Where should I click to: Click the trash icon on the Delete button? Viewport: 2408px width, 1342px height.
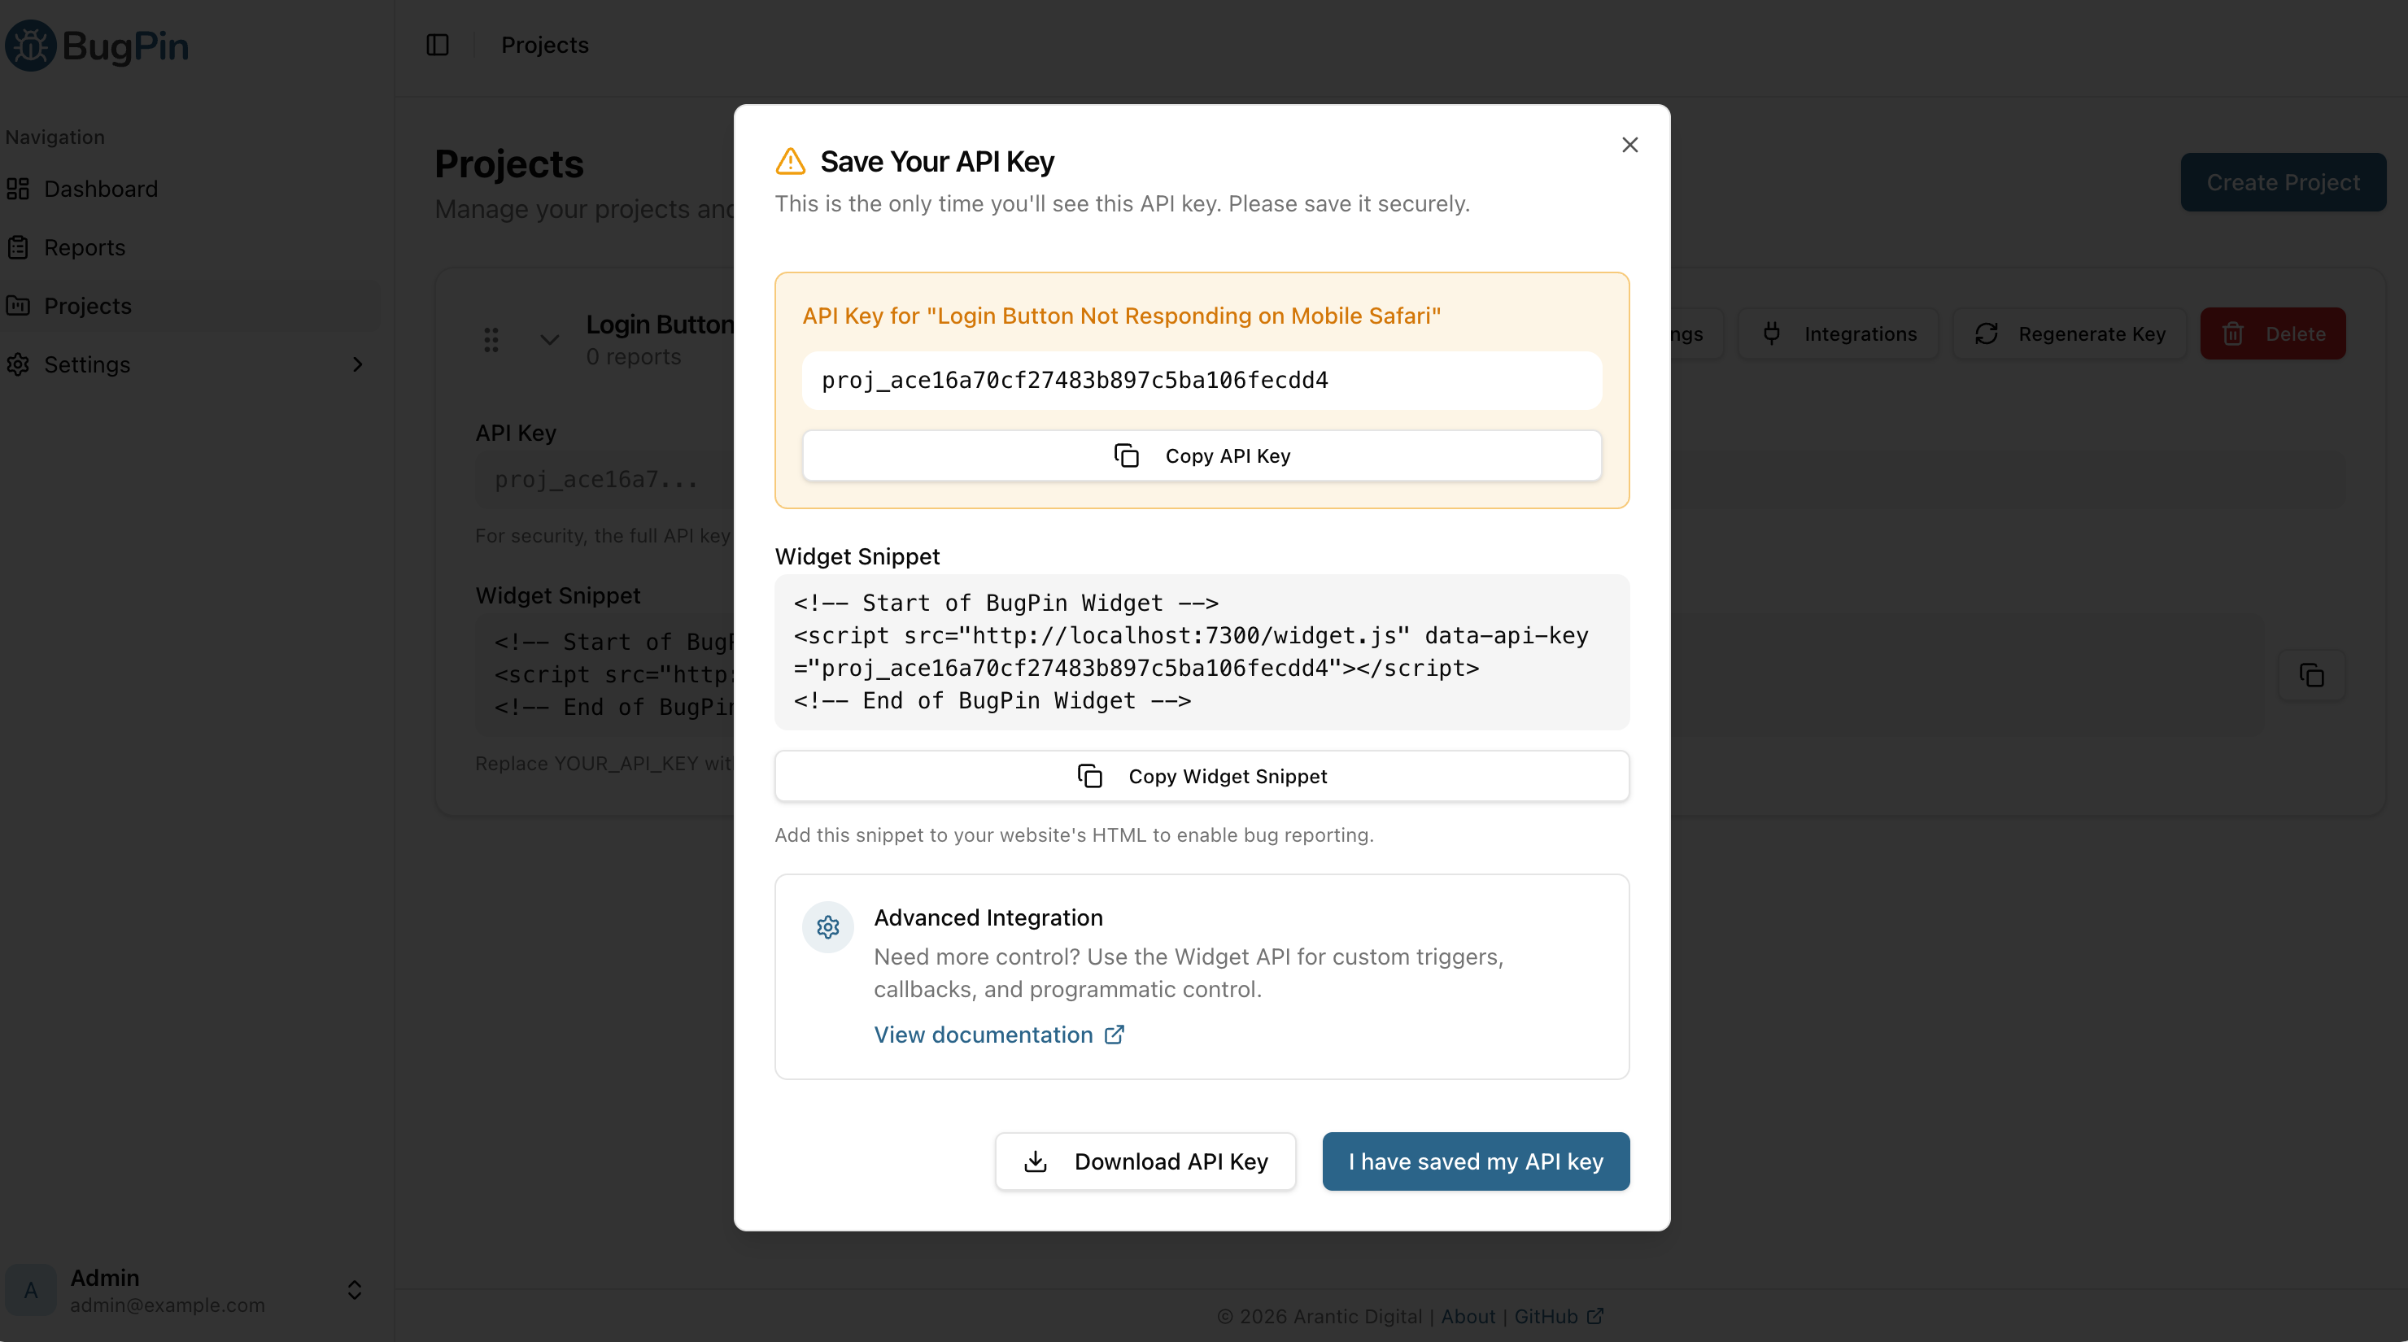2233,333
